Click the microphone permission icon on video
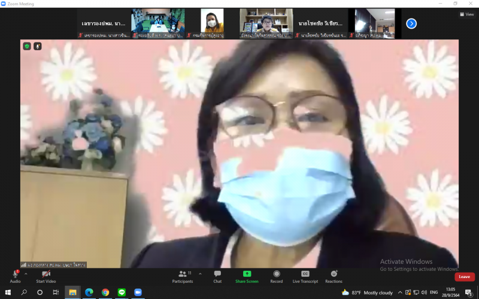This screenshot has width=479, height=299. coord(38,47)
